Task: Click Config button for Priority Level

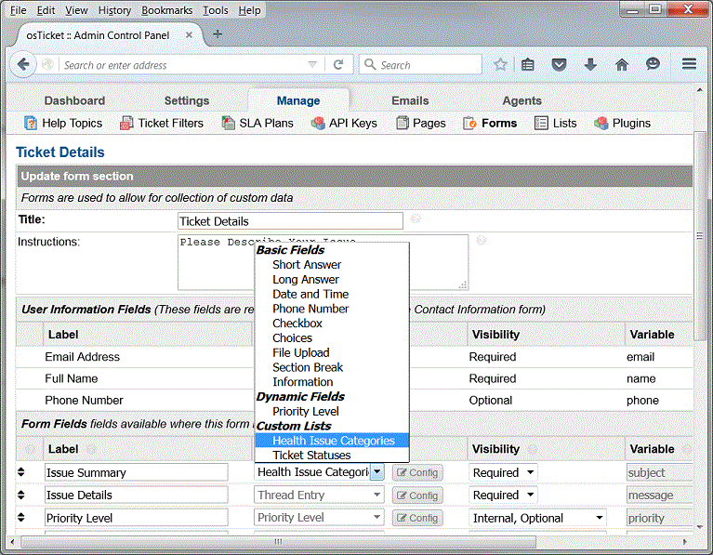Action: pyautogui.click(x=417, y=518)
